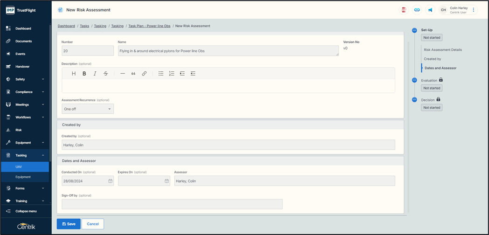
Task: Click the Heading format icon in editor
Action: [x=74, y=74]
